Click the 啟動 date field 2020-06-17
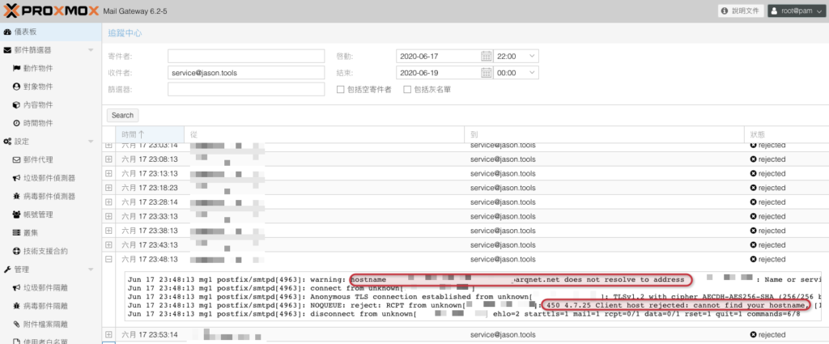Screen dimensions: 829x344 coord(438,56)
